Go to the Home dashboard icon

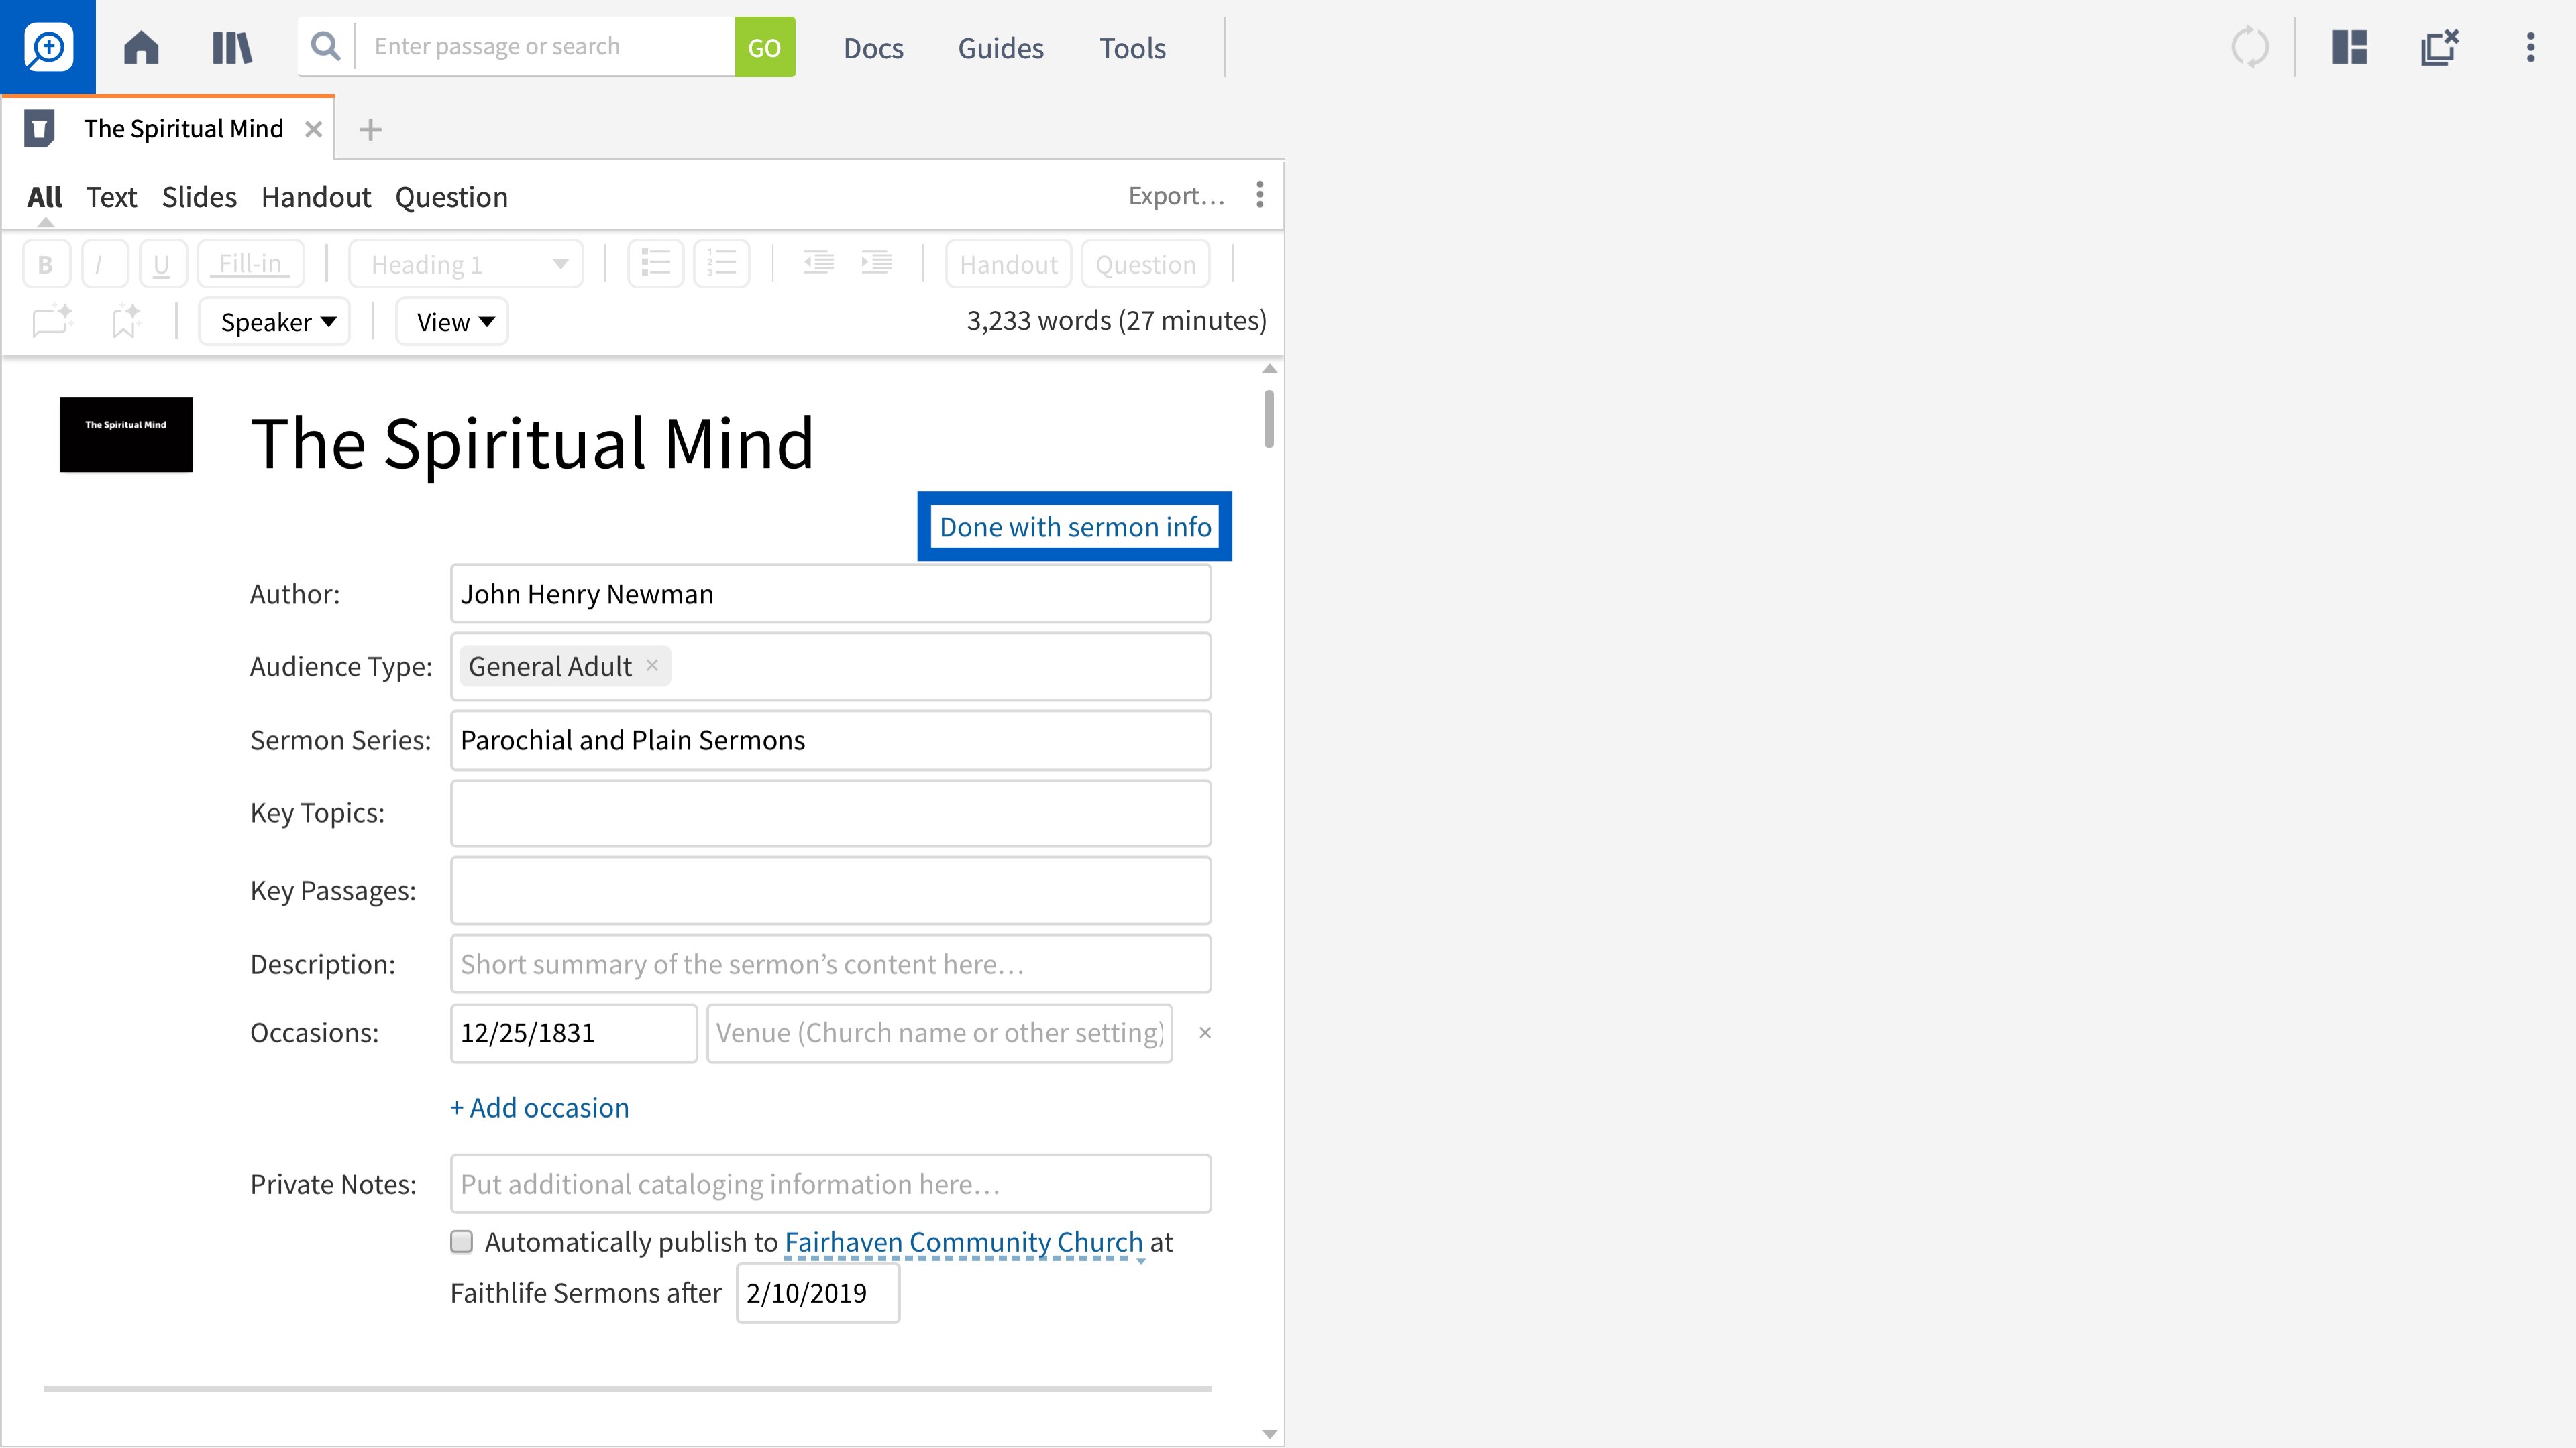coord(141,47)
